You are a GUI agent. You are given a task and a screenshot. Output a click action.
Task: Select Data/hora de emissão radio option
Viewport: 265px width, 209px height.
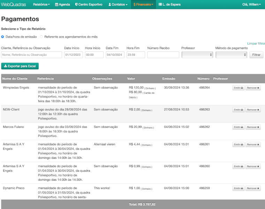[3, 37]
